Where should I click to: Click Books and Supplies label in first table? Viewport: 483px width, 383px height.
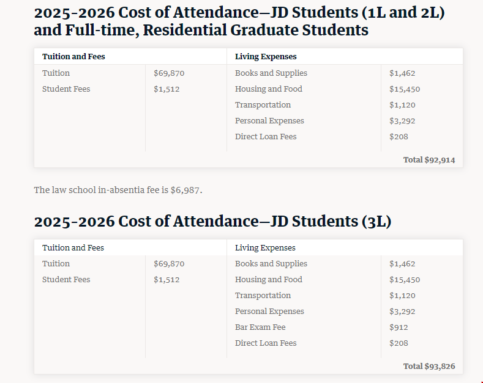click(x=271, y=73)
